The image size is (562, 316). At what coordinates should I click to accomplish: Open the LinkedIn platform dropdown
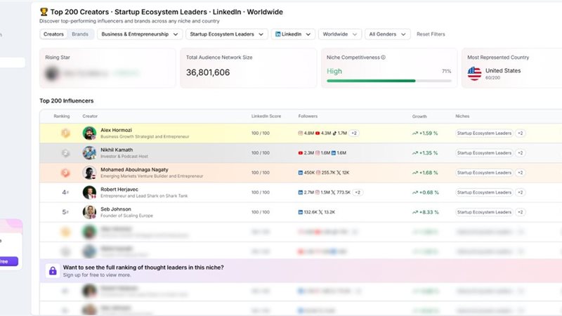coord(293,34)
